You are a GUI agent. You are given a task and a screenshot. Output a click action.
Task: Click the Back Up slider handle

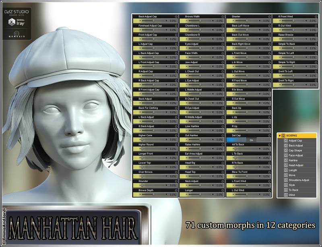click(247, 112)
